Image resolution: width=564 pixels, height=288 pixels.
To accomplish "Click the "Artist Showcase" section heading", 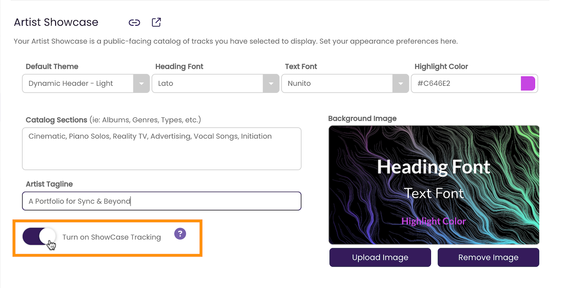I will coord(56,22).
